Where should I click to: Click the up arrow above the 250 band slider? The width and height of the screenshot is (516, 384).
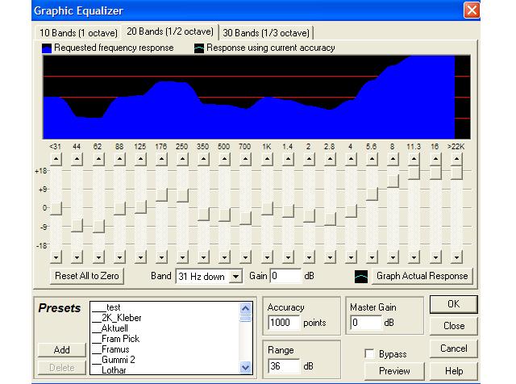coord(182,160)
